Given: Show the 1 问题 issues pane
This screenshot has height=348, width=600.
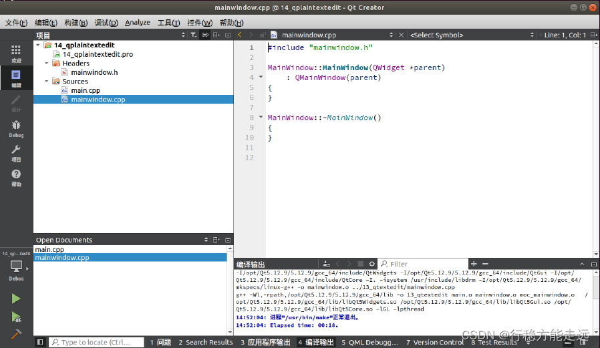Looking at the screenshot, I should (160, 342).
